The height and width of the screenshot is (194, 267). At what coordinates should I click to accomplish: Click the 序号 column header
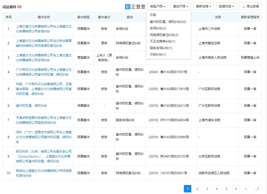point(8,17)
